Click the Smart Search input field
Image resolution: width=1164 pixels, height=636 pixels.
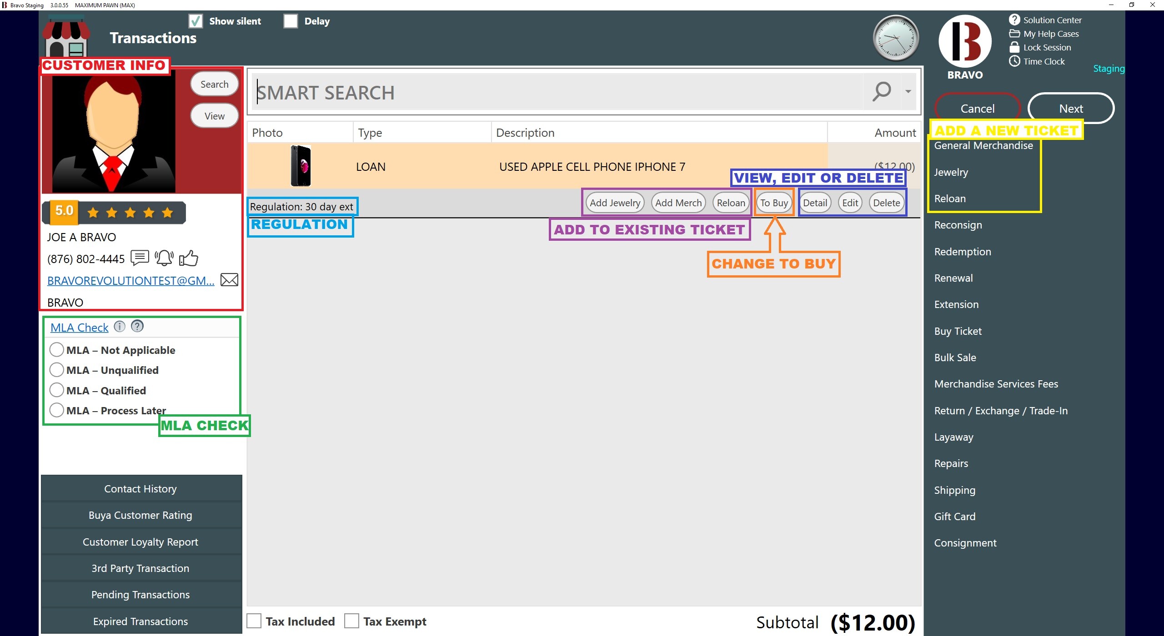(557, 92)
